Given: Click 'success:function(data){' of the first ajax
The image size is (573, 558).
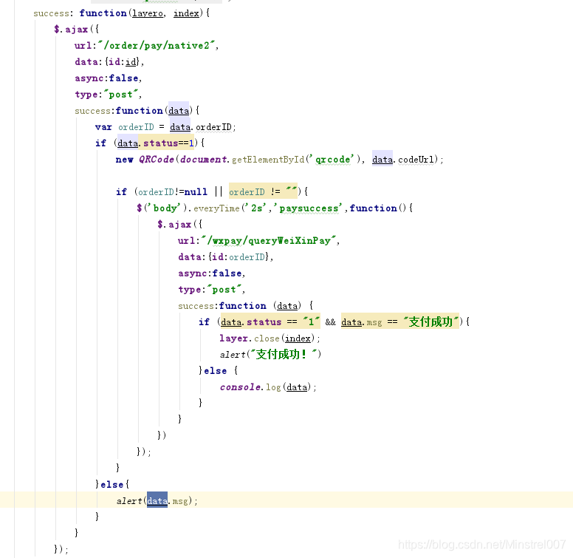Looking at the screenshot, I should [137, 111].
